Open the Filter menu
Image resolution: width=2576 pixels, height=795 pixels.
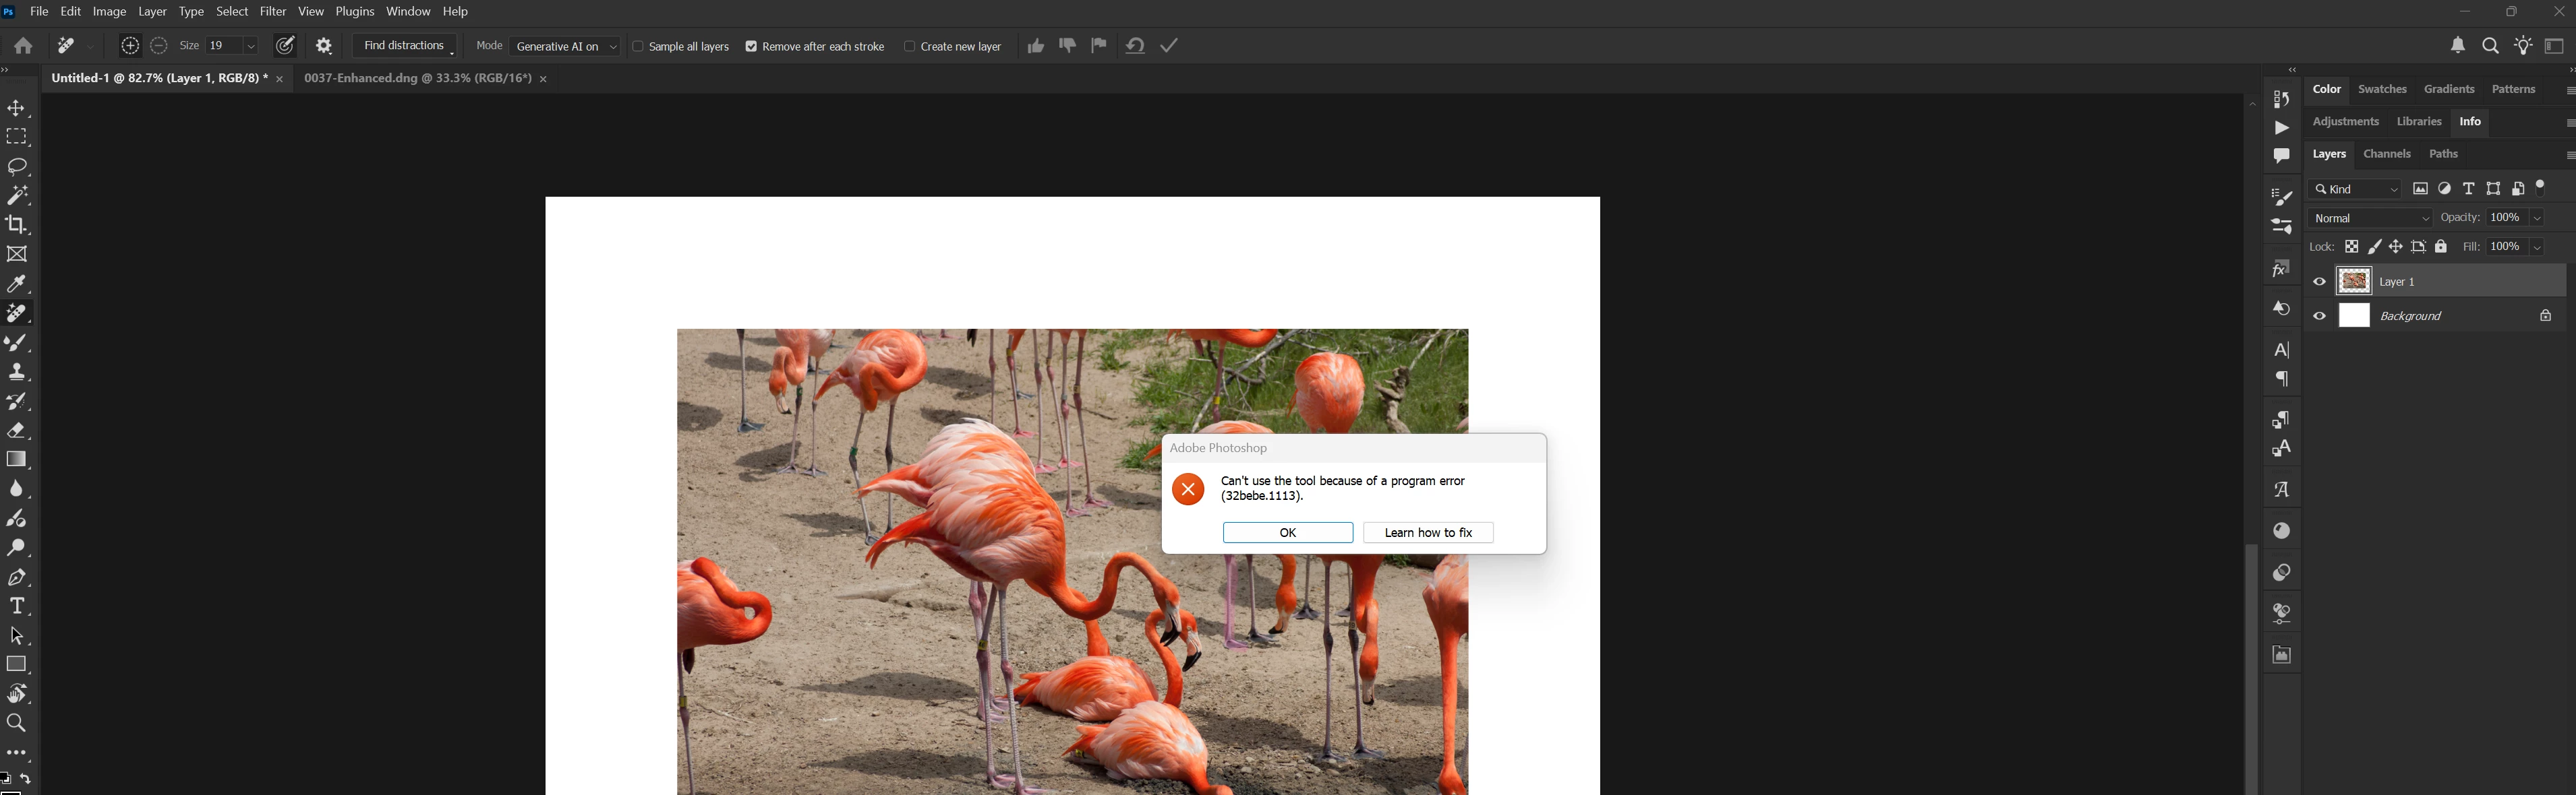[273, 12]
